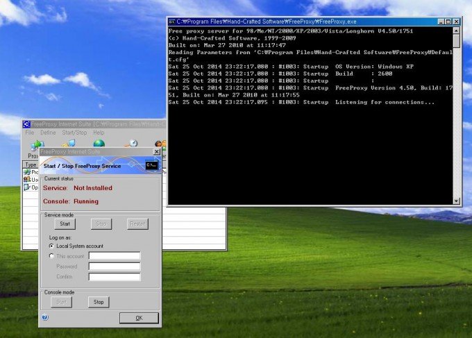Click the console scrollbar down arrow
The width and height of the screenshot is (472, 338).
point(456,201)
